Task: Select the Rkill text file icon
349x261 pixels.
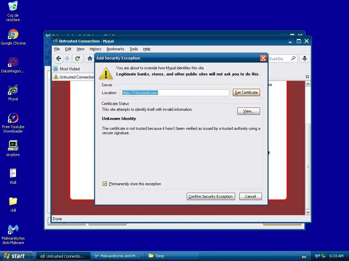Action: tap(13, 176)
